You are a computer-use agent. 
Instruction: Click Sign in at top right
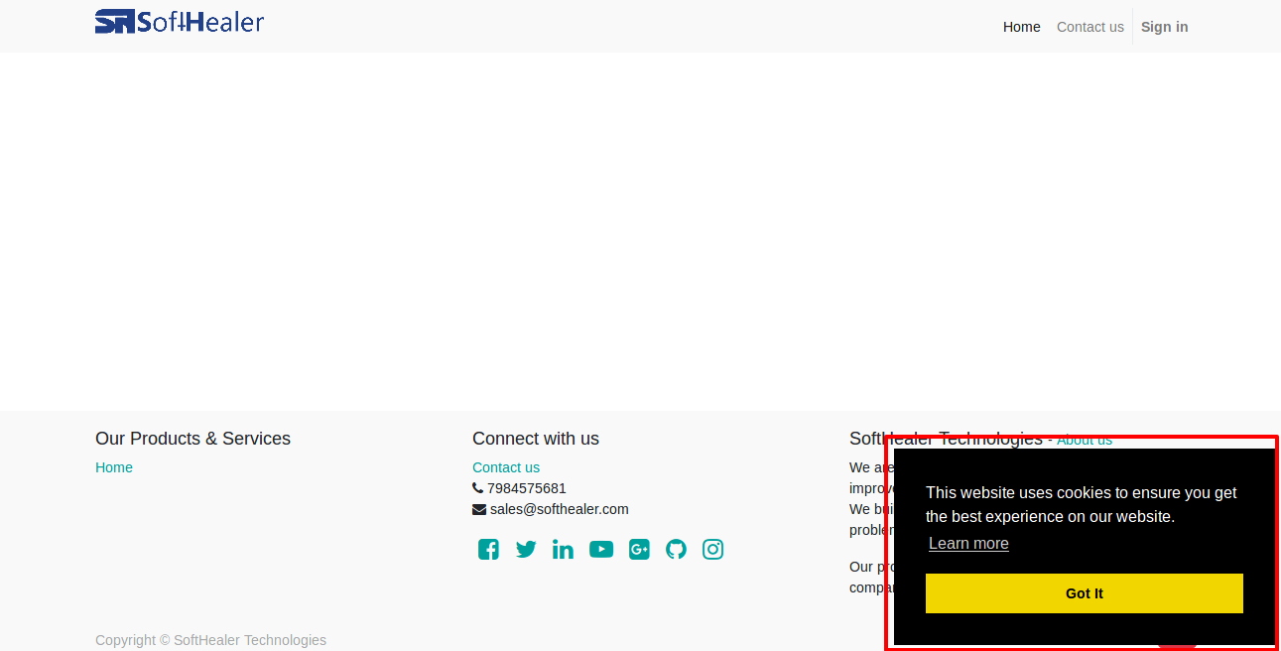pos(1164,27)
